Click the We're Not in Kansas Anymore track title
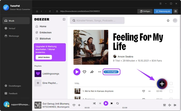The width and height of the screenshot is (181, 111). (x=98, y=91)
